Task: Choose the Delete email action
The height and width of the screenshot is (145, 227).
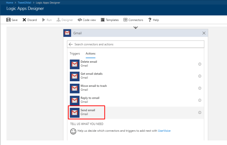Action: 136,64
